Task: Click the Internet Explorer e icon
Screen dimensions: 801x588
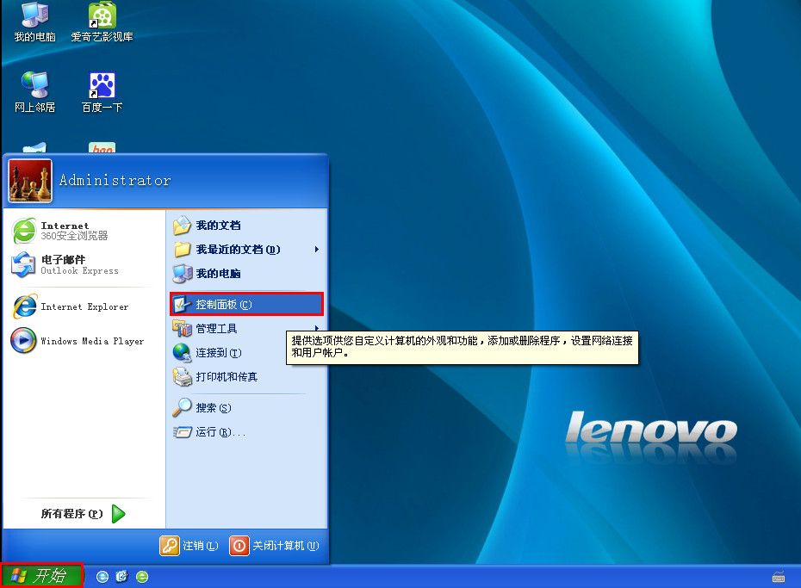Action: pyautogui.click(x=24, y=306)
